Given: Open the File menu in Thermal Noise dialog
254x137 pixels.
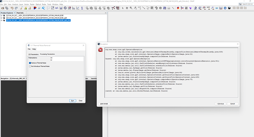Looking at the screenshot, I should coord(29,49).
